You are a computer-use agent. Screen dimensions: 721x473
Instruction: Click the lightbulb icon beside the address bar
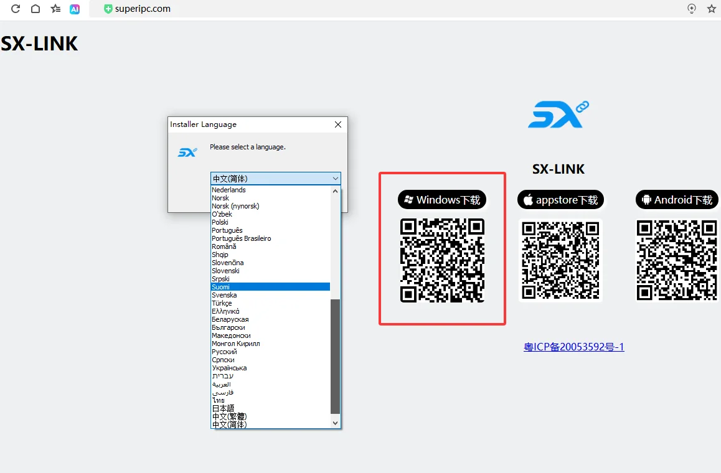pyautogui.click(x=692, y=9)
